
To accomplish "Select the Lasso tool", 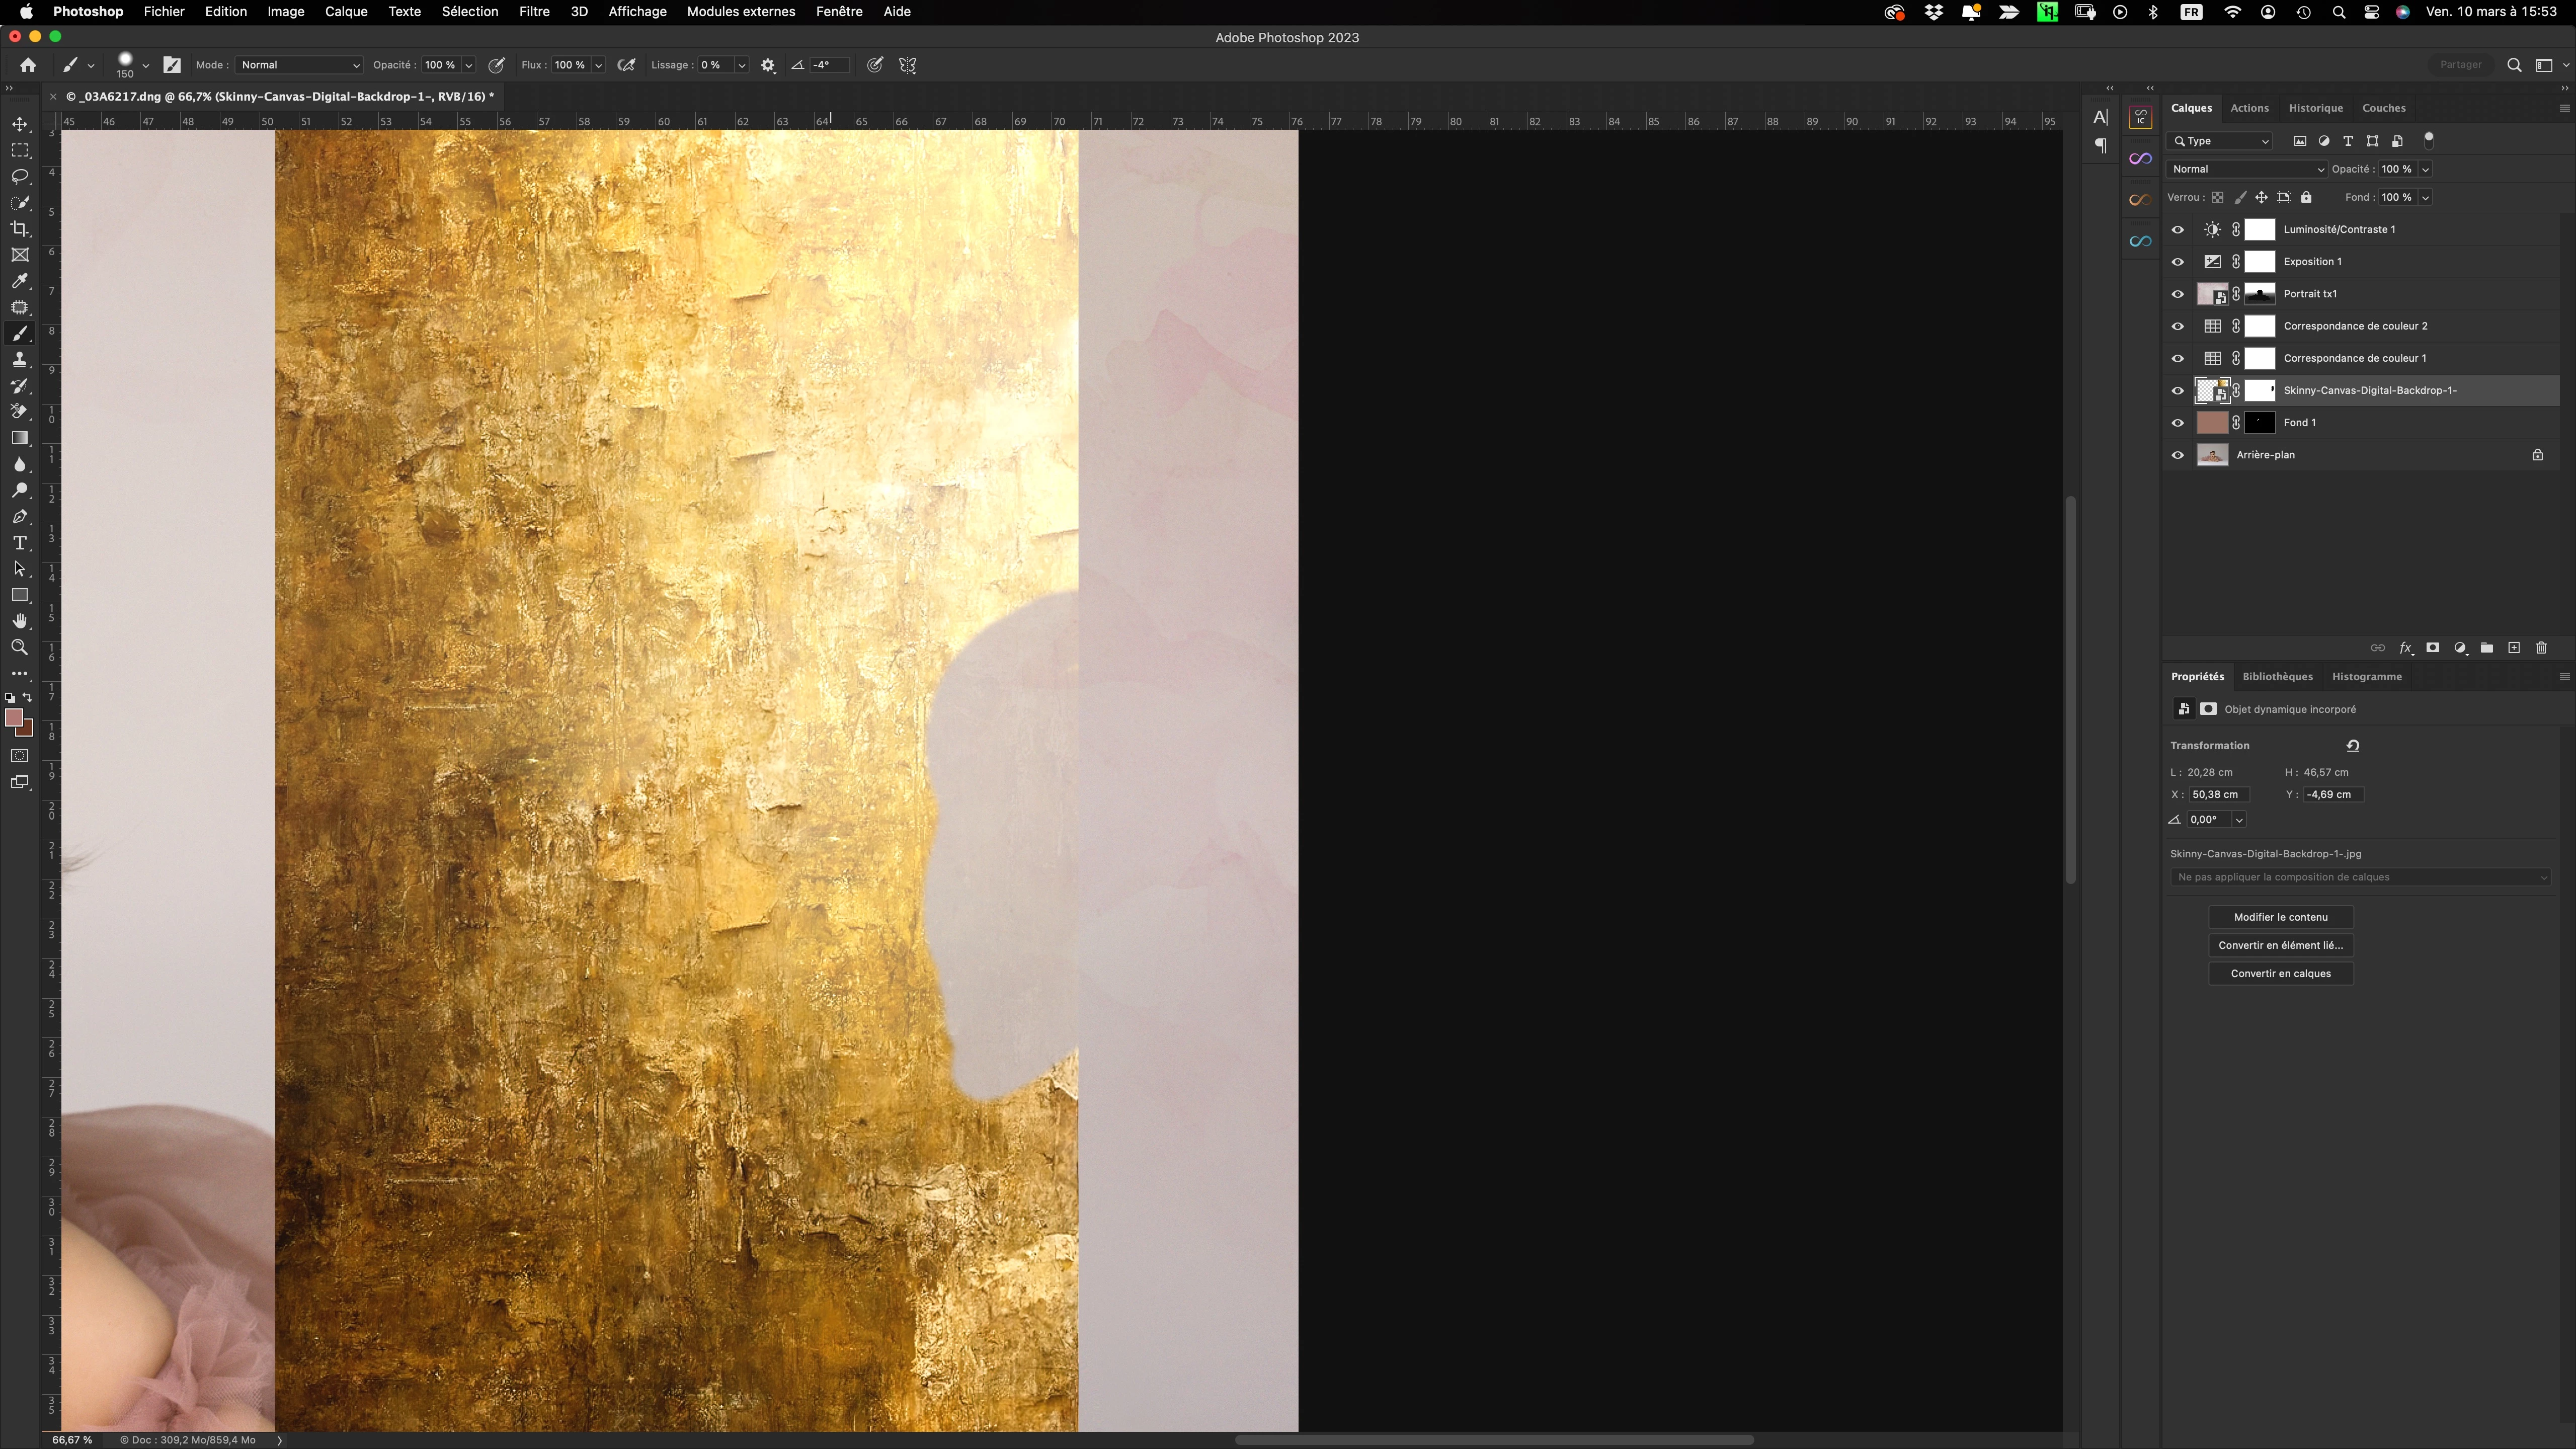I will [x=20, y=177].
